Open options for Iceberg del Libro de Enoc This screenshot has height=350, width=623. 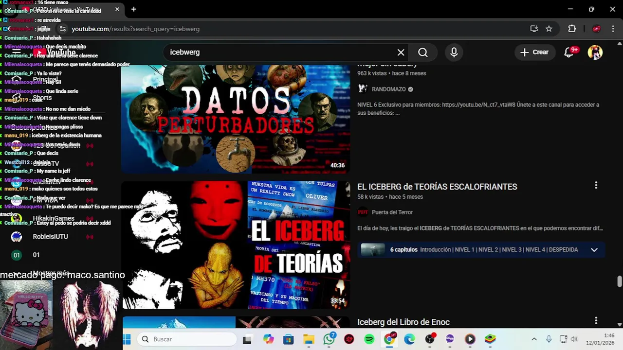point(596,320)
